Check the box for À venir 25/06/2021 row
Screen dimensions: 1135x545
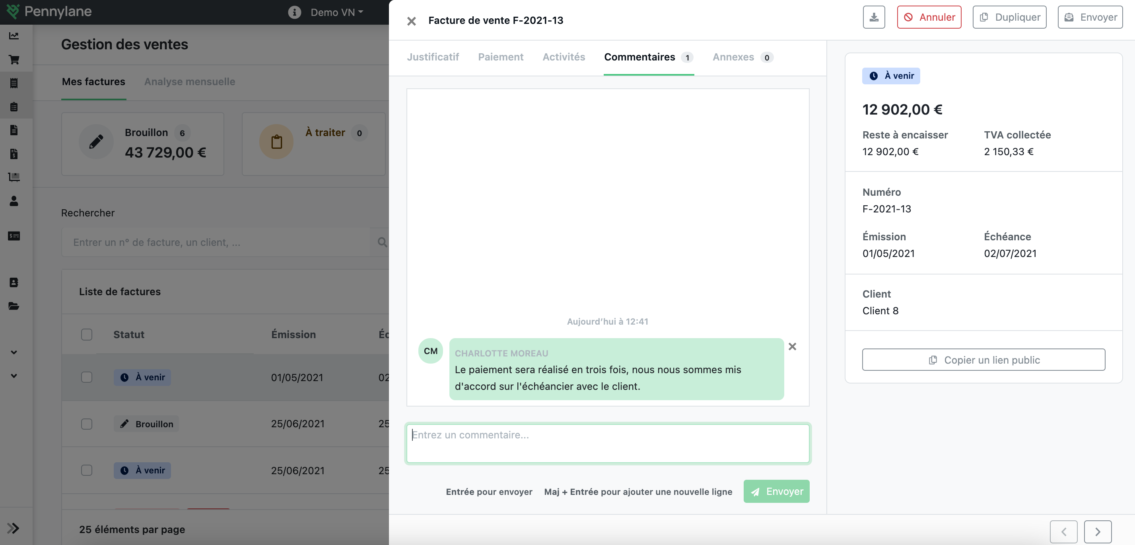tap(86, 470)
